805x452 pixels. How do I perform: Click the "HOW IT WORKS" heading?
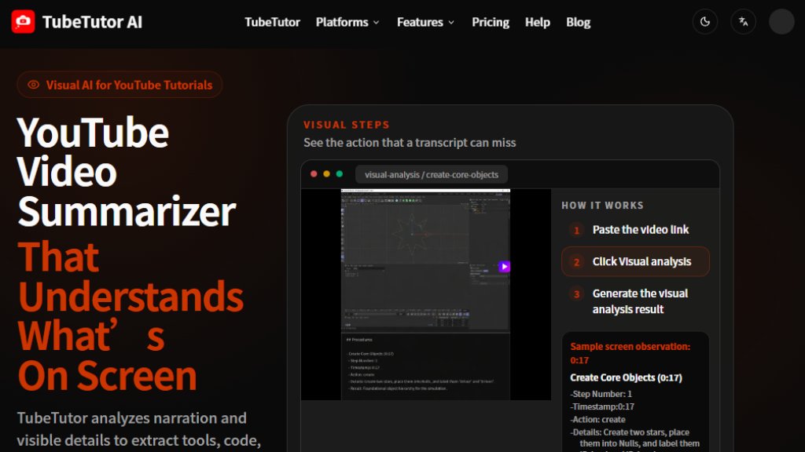[602, 206]
